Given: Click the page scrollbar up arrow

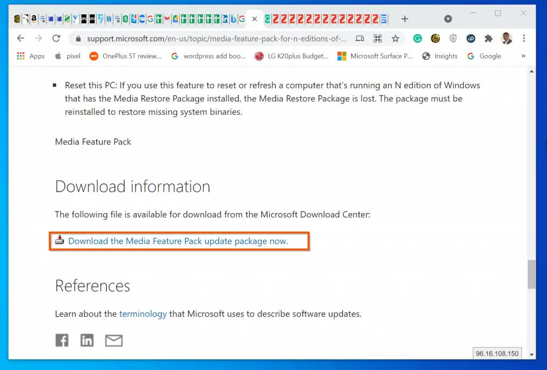Looking at the screenshot, I should click(x=532, y=72).
